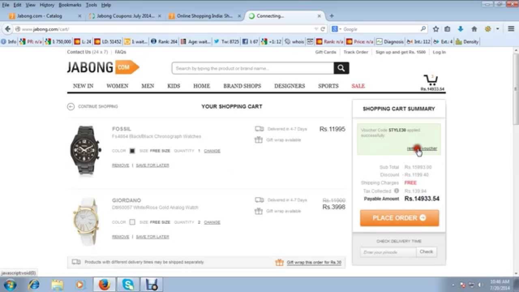Go to browser home page icon
The height and width of the screenshot is (292, 519).
click(x=474, y=29)
